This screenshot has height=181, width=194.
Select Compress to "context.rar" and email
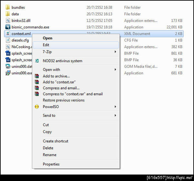pos(76,94)
